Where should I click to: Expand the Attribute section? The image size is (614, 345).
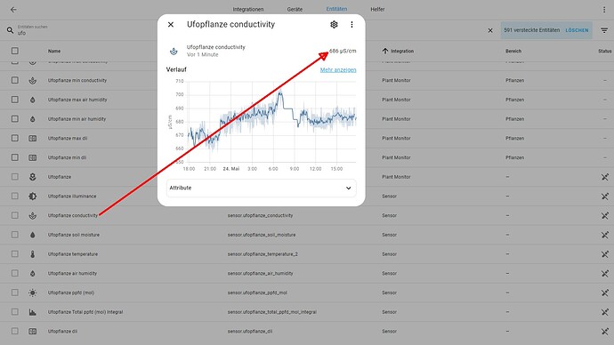[x=262, y=188]
